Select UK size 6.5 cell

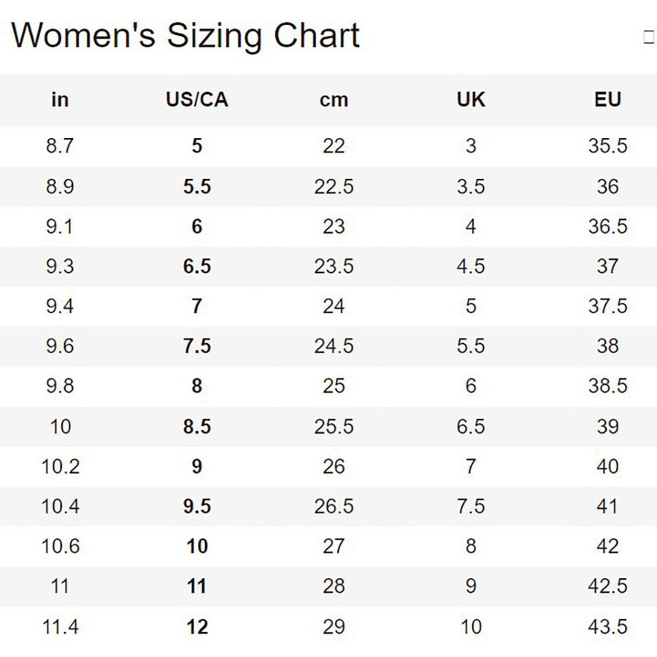470,426
